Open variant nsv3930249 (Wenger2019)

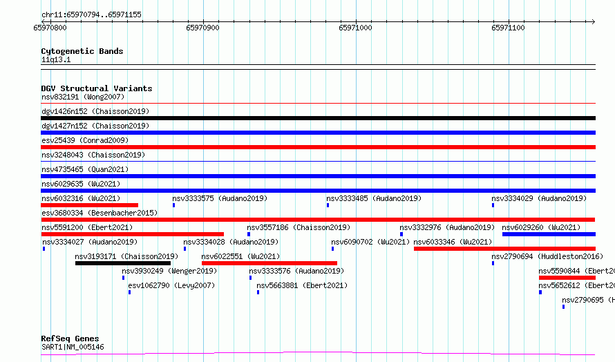169,271
